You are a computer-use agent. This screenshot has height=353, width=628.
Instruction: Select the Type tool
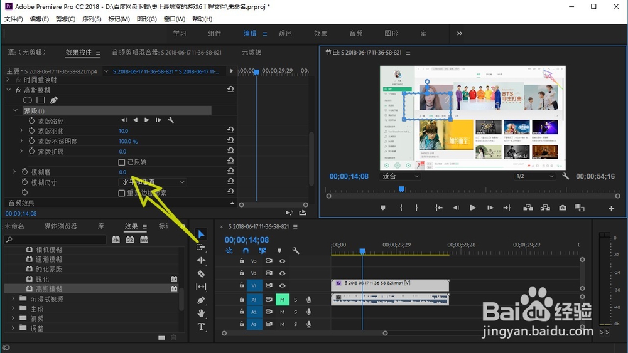tap(201, 327)
